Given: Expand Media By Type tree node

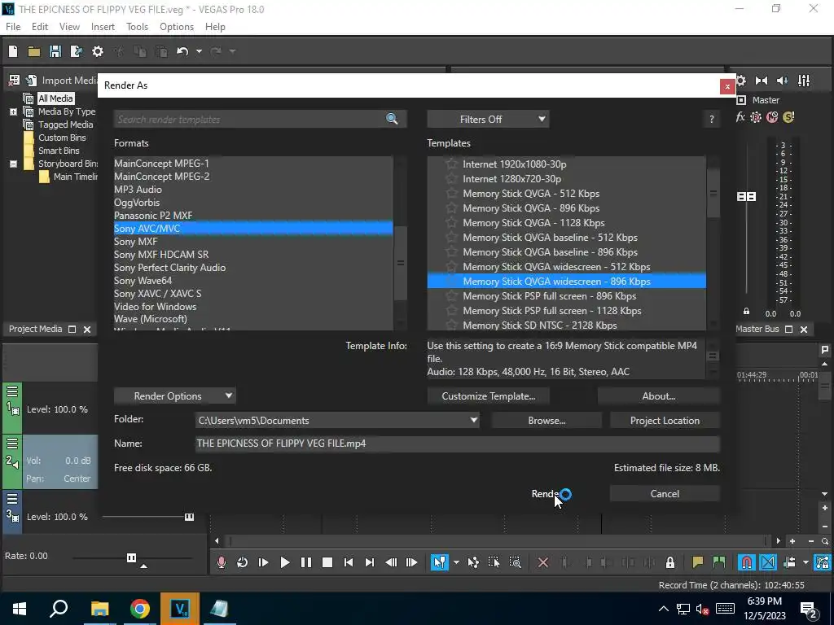Looking at the screenshot, I should tap(13, 111).
